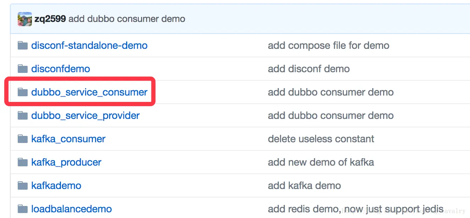Image resolution: width=470 pixels, height=218 pixels.
Task: Click the folder icon next to loadbalancedemo
Action: [23, 209]
